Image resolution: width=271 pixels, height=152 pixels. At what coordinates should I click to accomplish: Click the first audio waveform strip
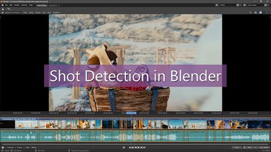click(x=19, y=136)
